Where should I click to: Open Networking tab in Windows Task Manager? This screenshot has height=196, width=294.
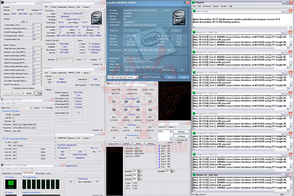coord(40,173)
